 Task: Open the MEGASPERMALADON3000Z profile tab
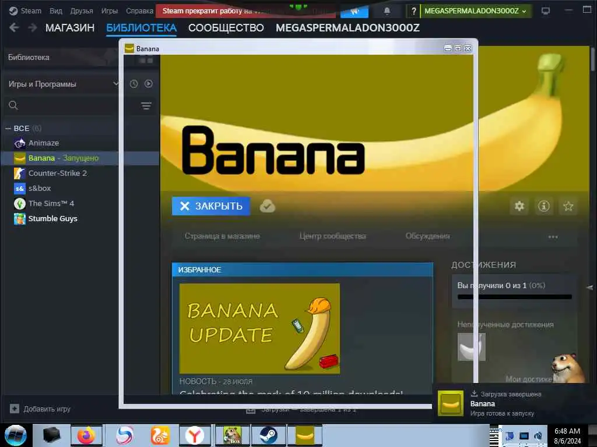pyautogui.click(x=347, y=28)
